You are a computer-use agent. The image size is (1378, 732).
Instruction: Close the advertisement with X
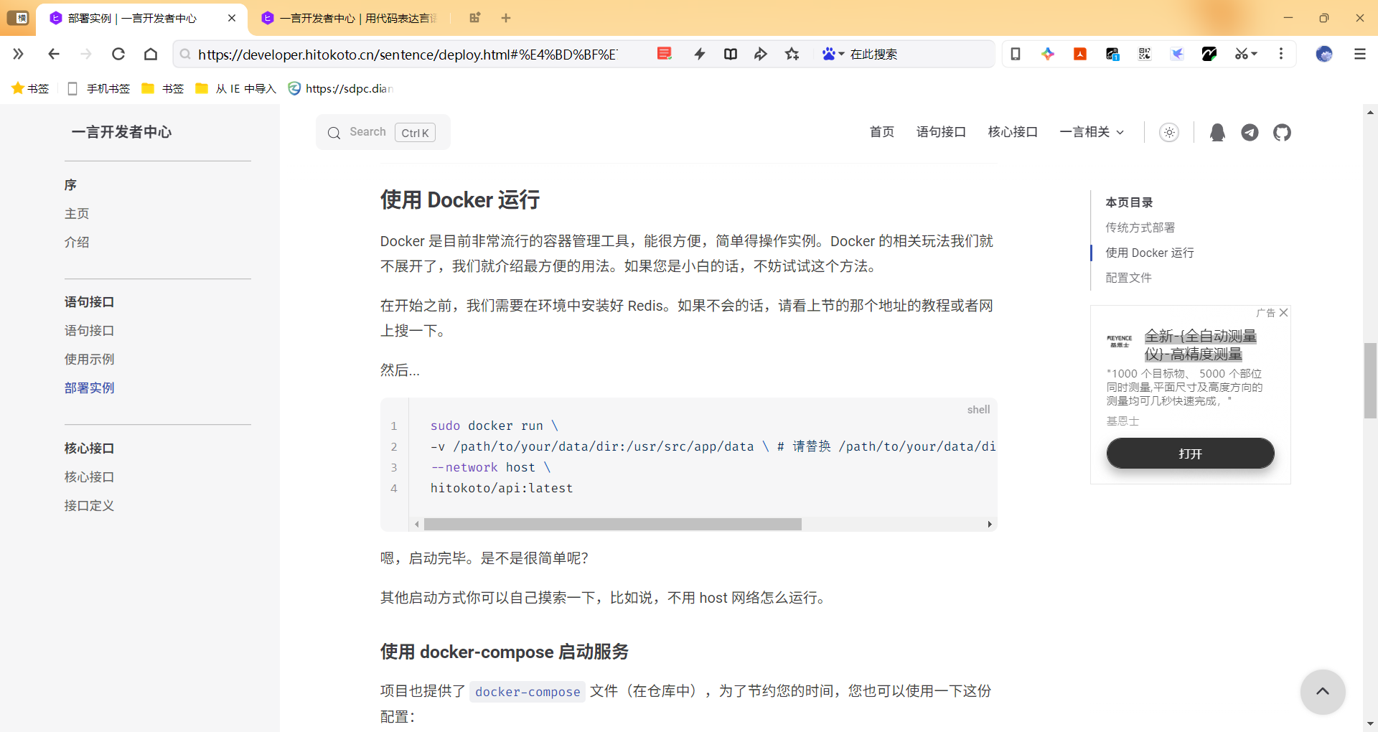tap(1283, 313)
